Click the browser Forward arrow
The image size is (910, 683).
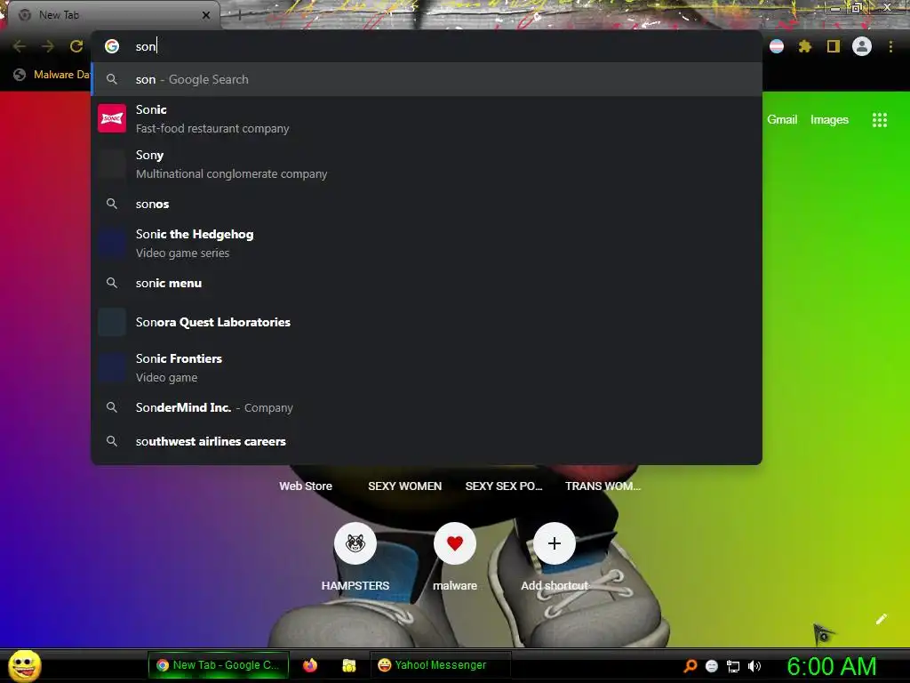coord(48,46)
